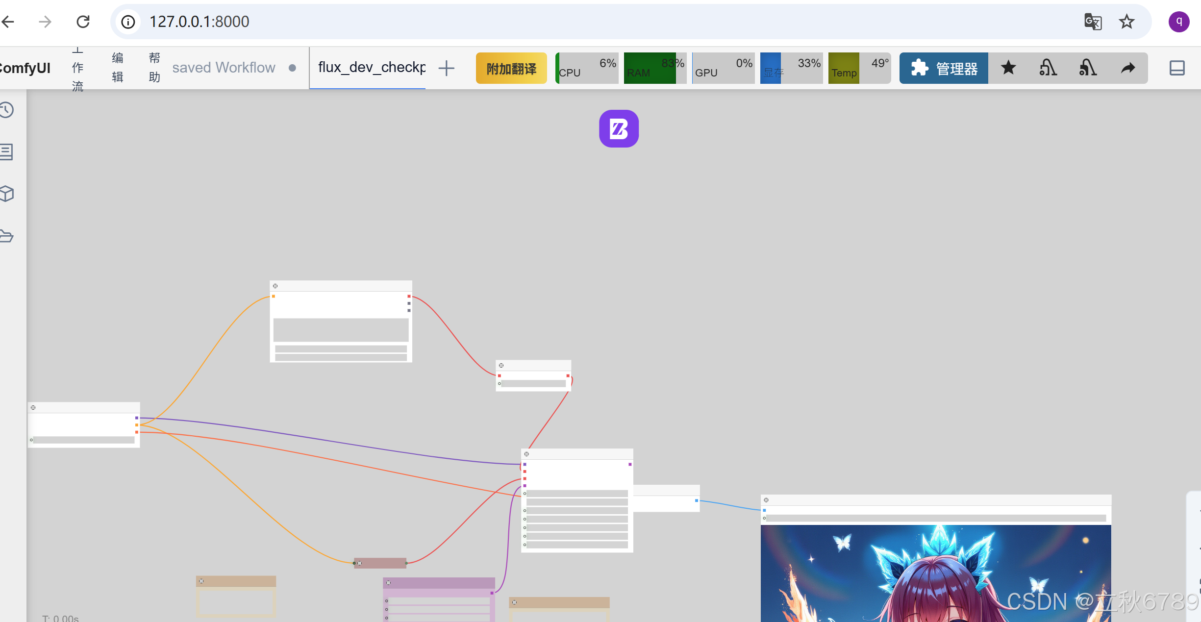Click the share arrow icon

coord(1127,68)
